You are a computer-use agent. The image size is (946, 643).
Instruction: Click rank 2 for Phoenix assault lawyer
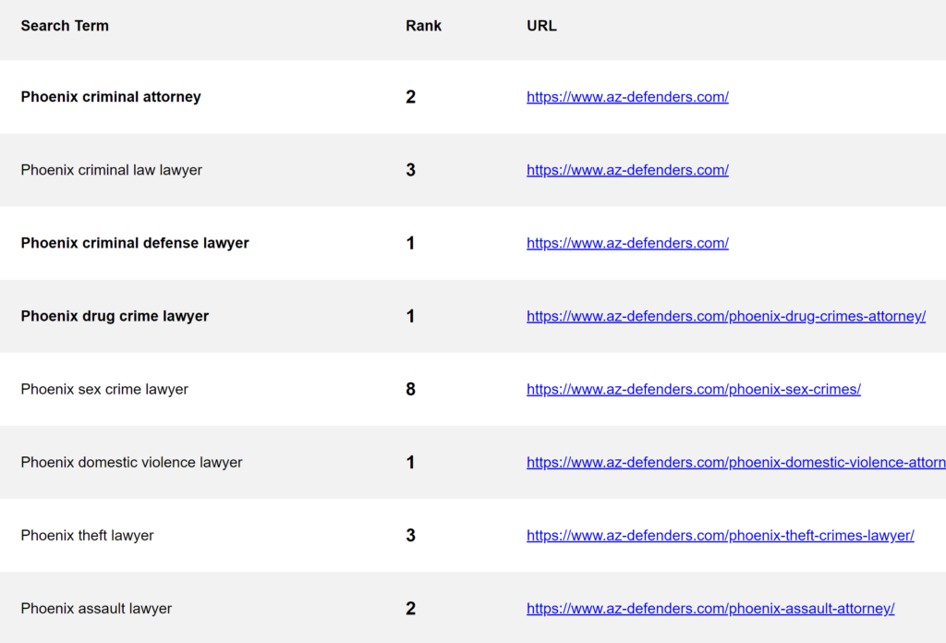coord(411,608)
